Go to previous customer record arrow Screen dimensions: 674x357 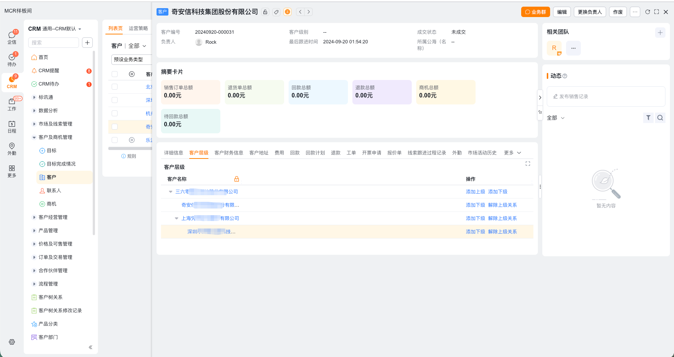(300, 12)
